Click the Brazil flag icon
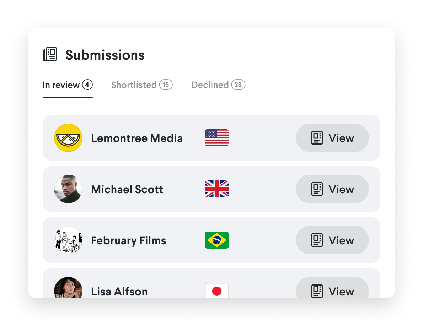This screenshot has width=423, height=326. pos(217,240)
